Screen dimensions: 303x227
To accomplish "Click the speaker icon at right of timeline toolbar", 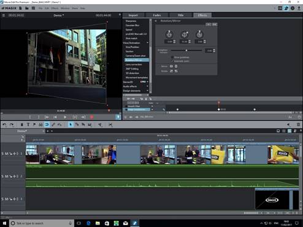I will tap(288, 124).
